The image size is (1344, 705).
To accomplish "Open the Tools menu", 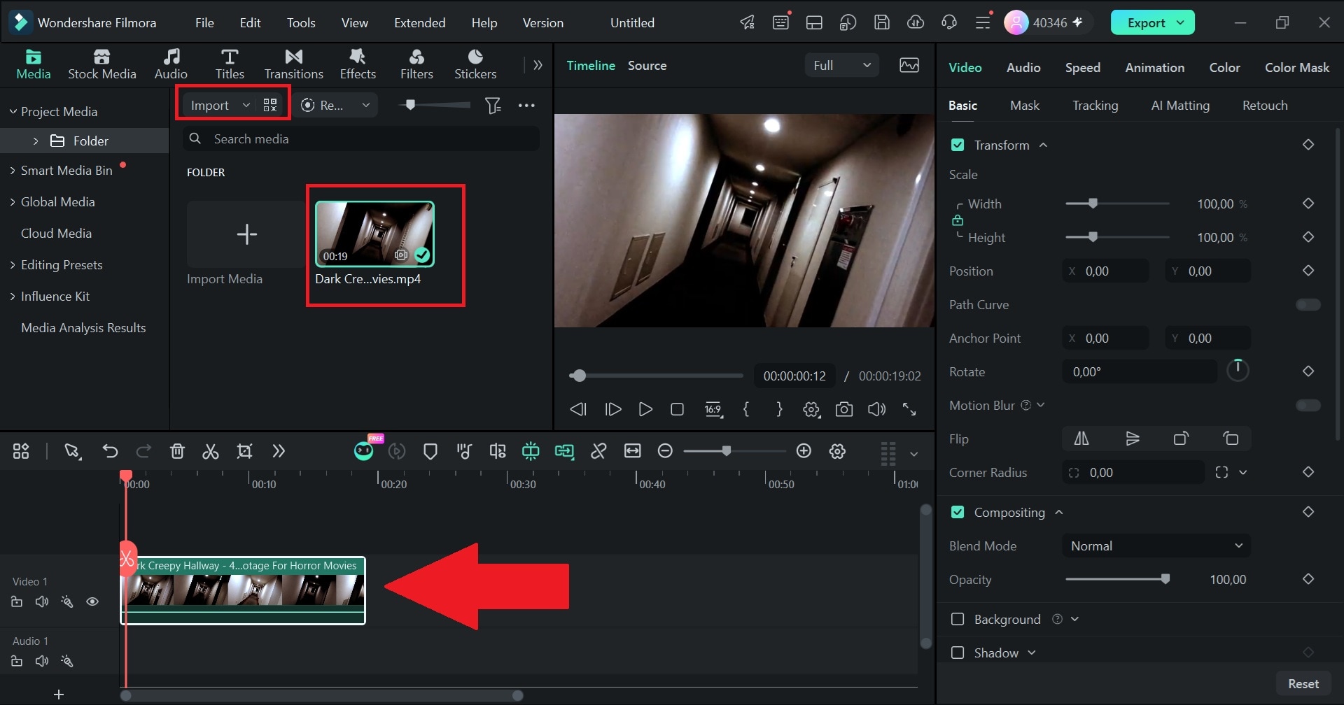I will (x=301, y=23).
